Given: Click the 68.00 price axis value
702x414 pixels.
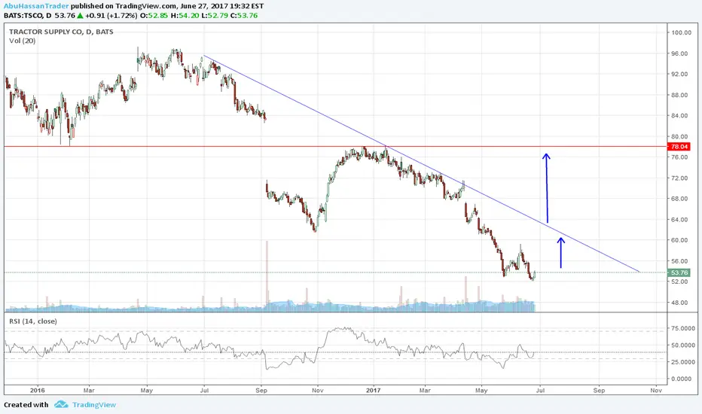Looking at the screenshot, I should tap(679, 199).
